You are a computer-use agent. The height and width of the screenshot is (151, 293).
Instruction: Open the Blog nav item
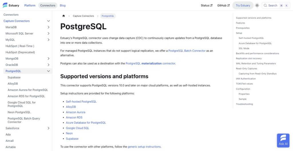tap(63, 5)
